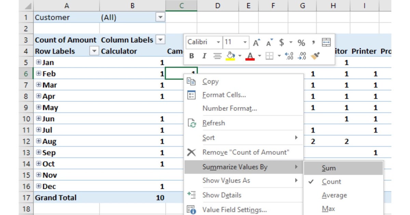Open the Customer filter dropdown
Viewport: 410px width, 215px height.
pos(160,17)
